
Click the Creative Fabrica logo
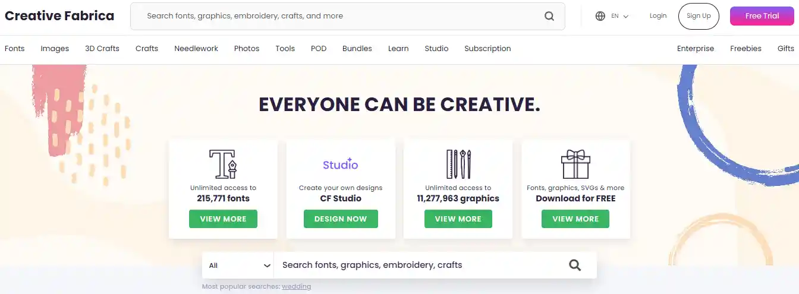tap(59, 16)
